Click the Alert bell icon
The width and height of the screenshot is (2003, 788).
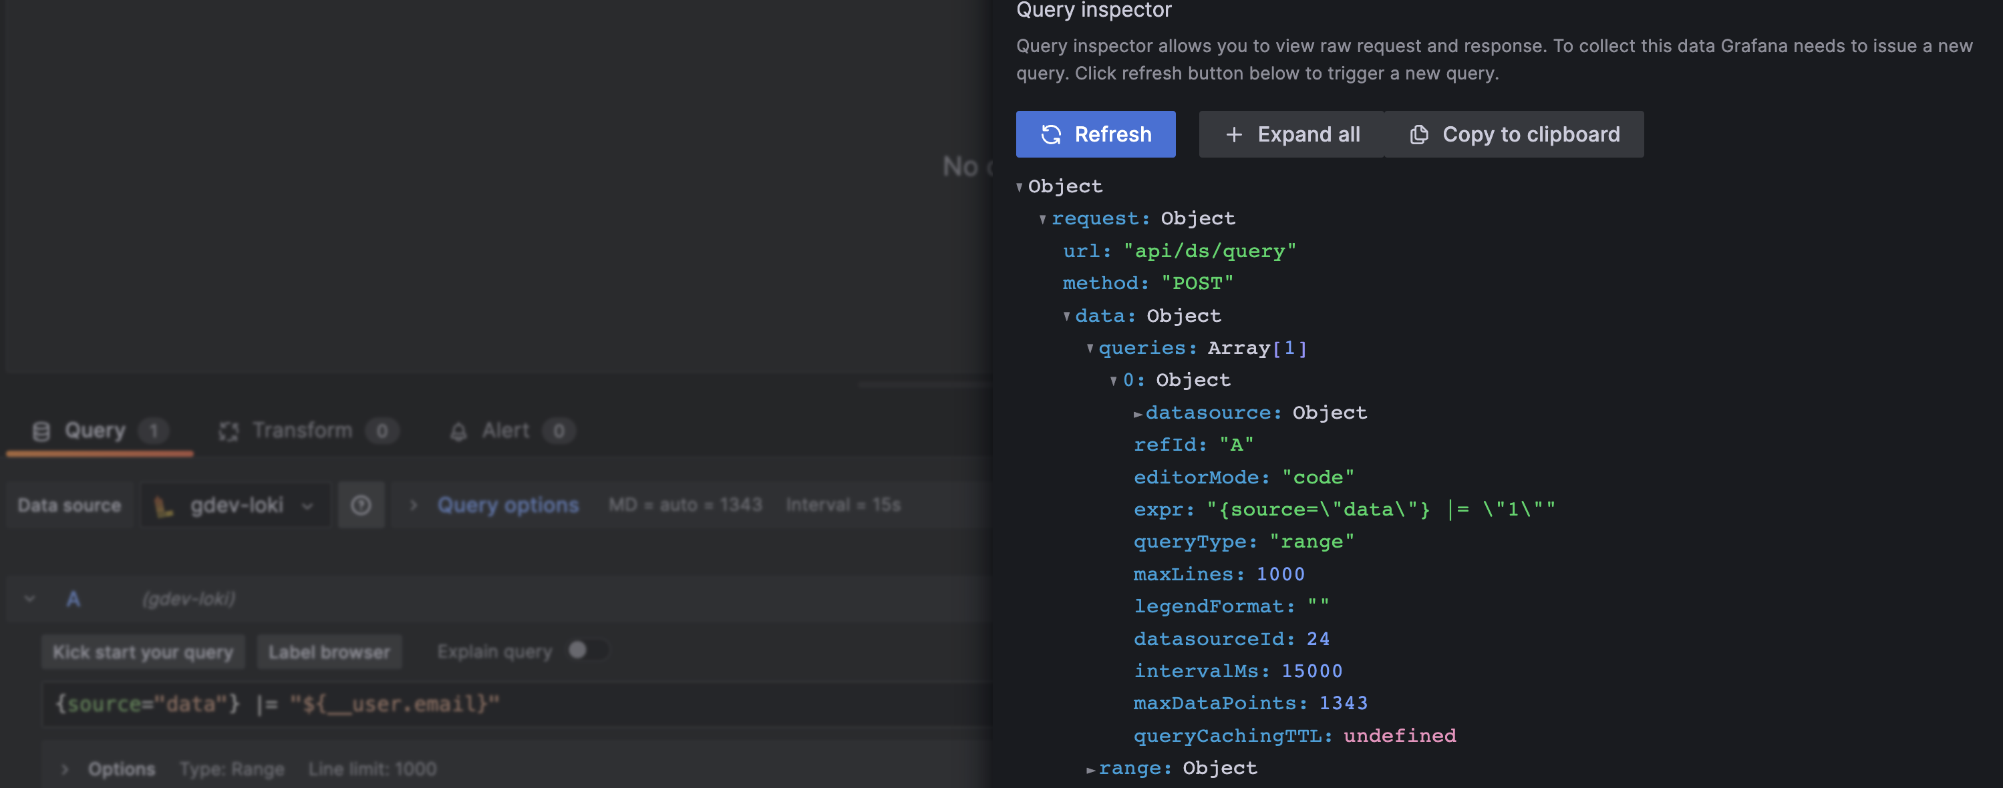pyautogui.click(x=459, y=431)
